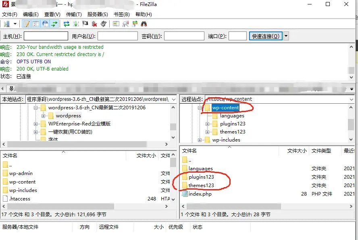
Task: Open the quick connect history dropdown
Action: coord(286,36)
